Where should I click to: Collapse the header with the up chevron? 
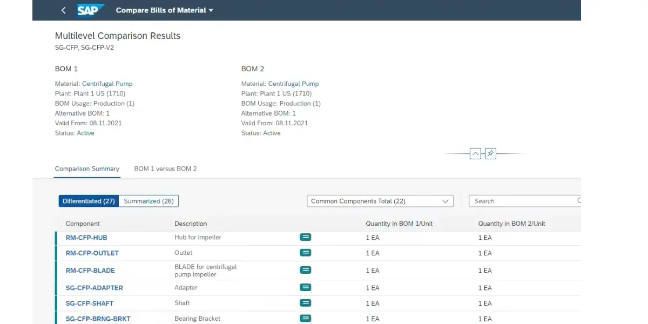pos(475,154)
